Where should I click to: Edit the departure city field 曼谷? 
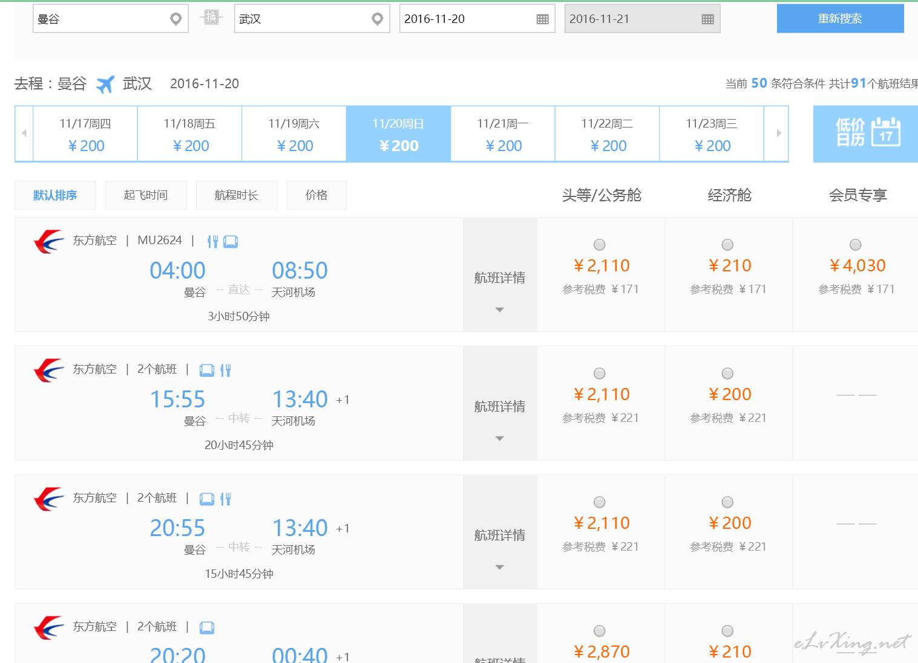[x=111, y=19]
